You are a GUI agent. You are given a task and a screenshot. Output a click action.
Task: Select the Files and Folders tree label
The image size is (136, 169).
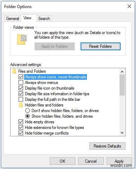(32, 71)
